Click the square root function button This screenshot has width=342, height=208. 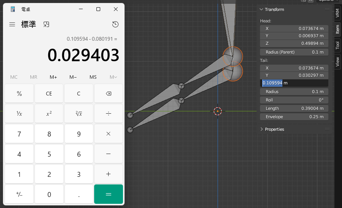[79, 114]
